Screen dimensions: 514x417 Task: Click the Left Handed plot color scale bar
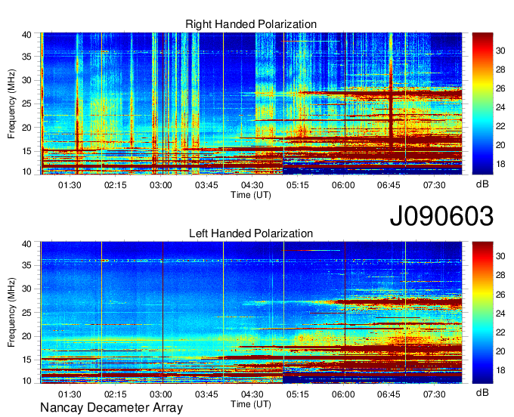(x=482, y=313)
